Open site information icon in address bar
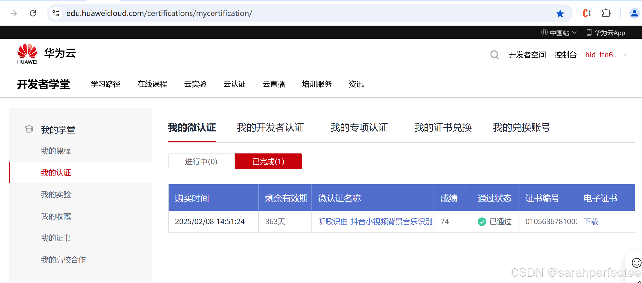The height and width of the screenshot is (283, 642). [56, 13]
